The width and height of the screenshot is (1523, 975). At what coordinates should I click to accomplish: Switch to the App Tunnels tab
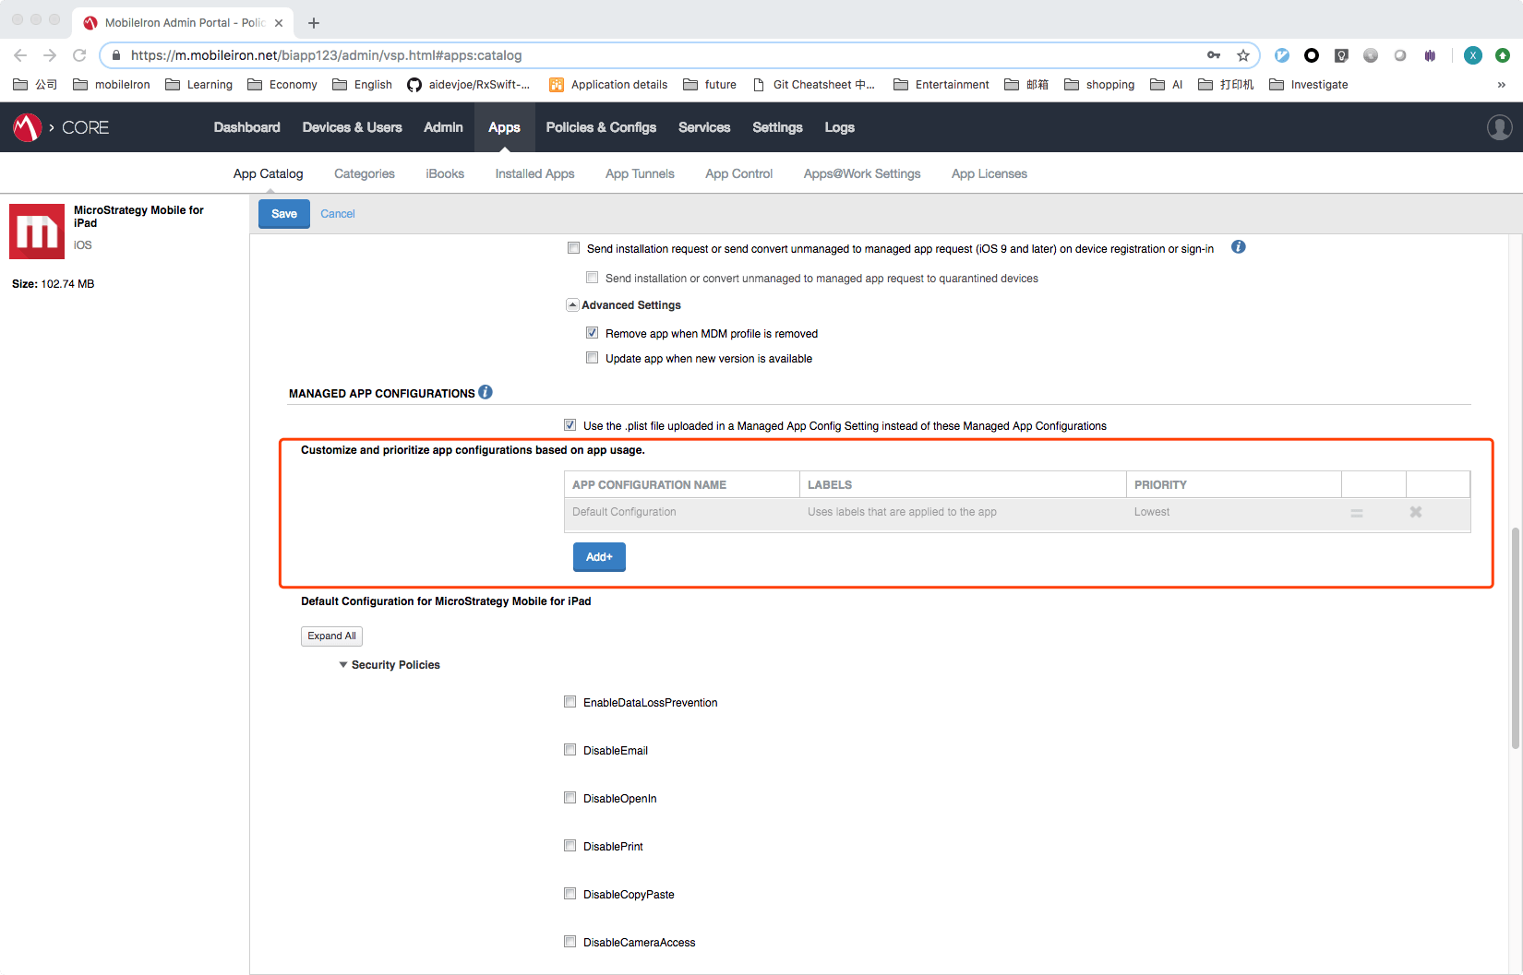click(640, 173)
